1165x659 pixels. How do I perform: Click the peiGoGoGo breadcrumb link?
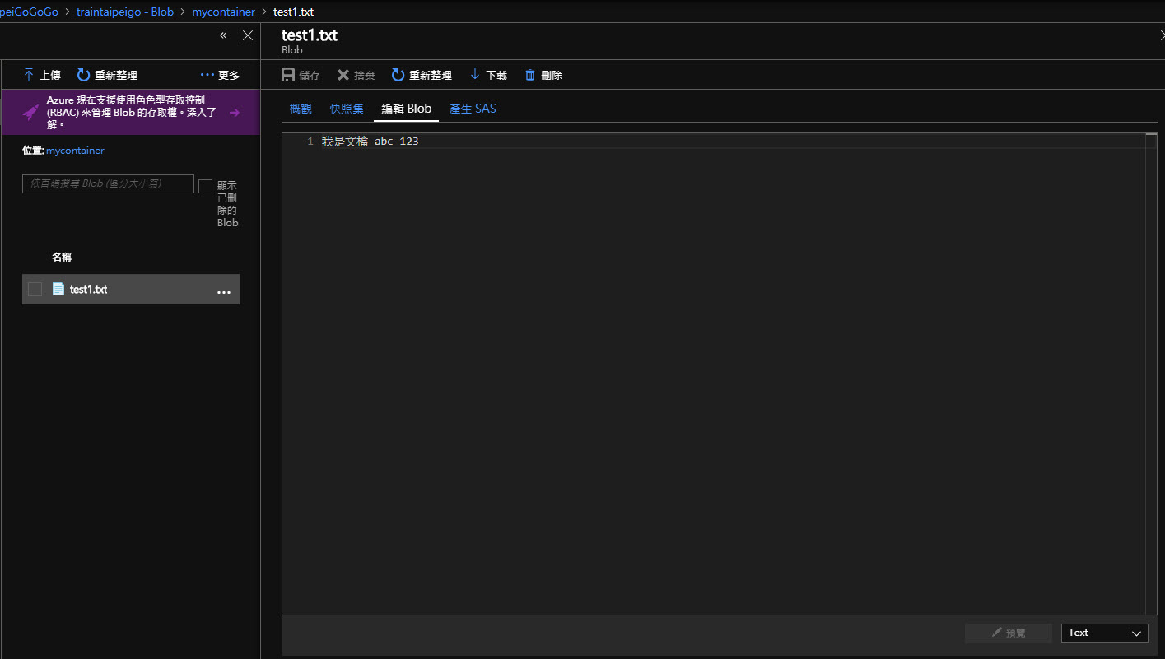tap(29, 12)
